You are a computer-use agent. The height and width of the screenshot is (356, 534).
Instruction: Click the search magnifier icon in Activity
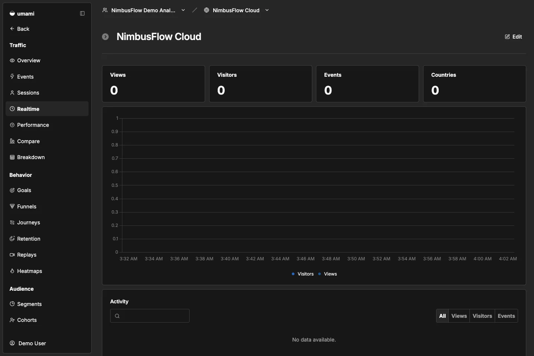[117, 316]
